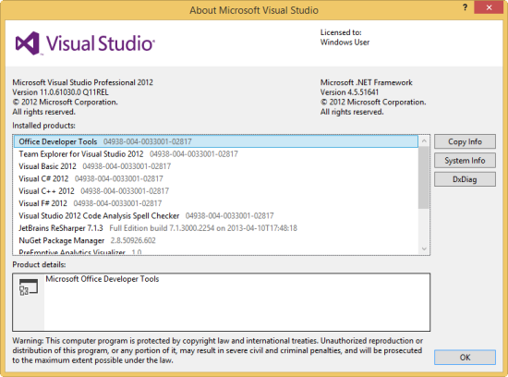Image resolution: width=508 pixels, height=377 pixels.
Task: Click the installed products scrollbar thumb
Action: [424, 177]
